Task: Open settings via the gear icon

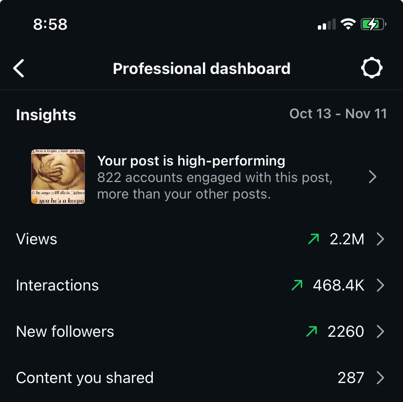Action: point(372,68)
